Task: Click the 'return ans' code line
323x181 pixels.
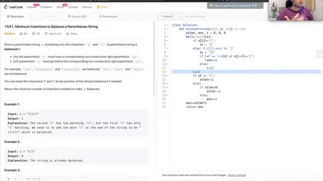Action: pos(194,107)
